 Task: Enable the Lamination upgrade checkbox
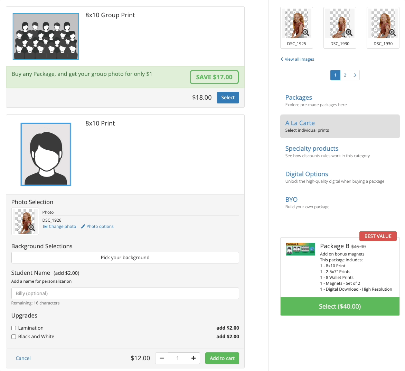coord(14,328)
